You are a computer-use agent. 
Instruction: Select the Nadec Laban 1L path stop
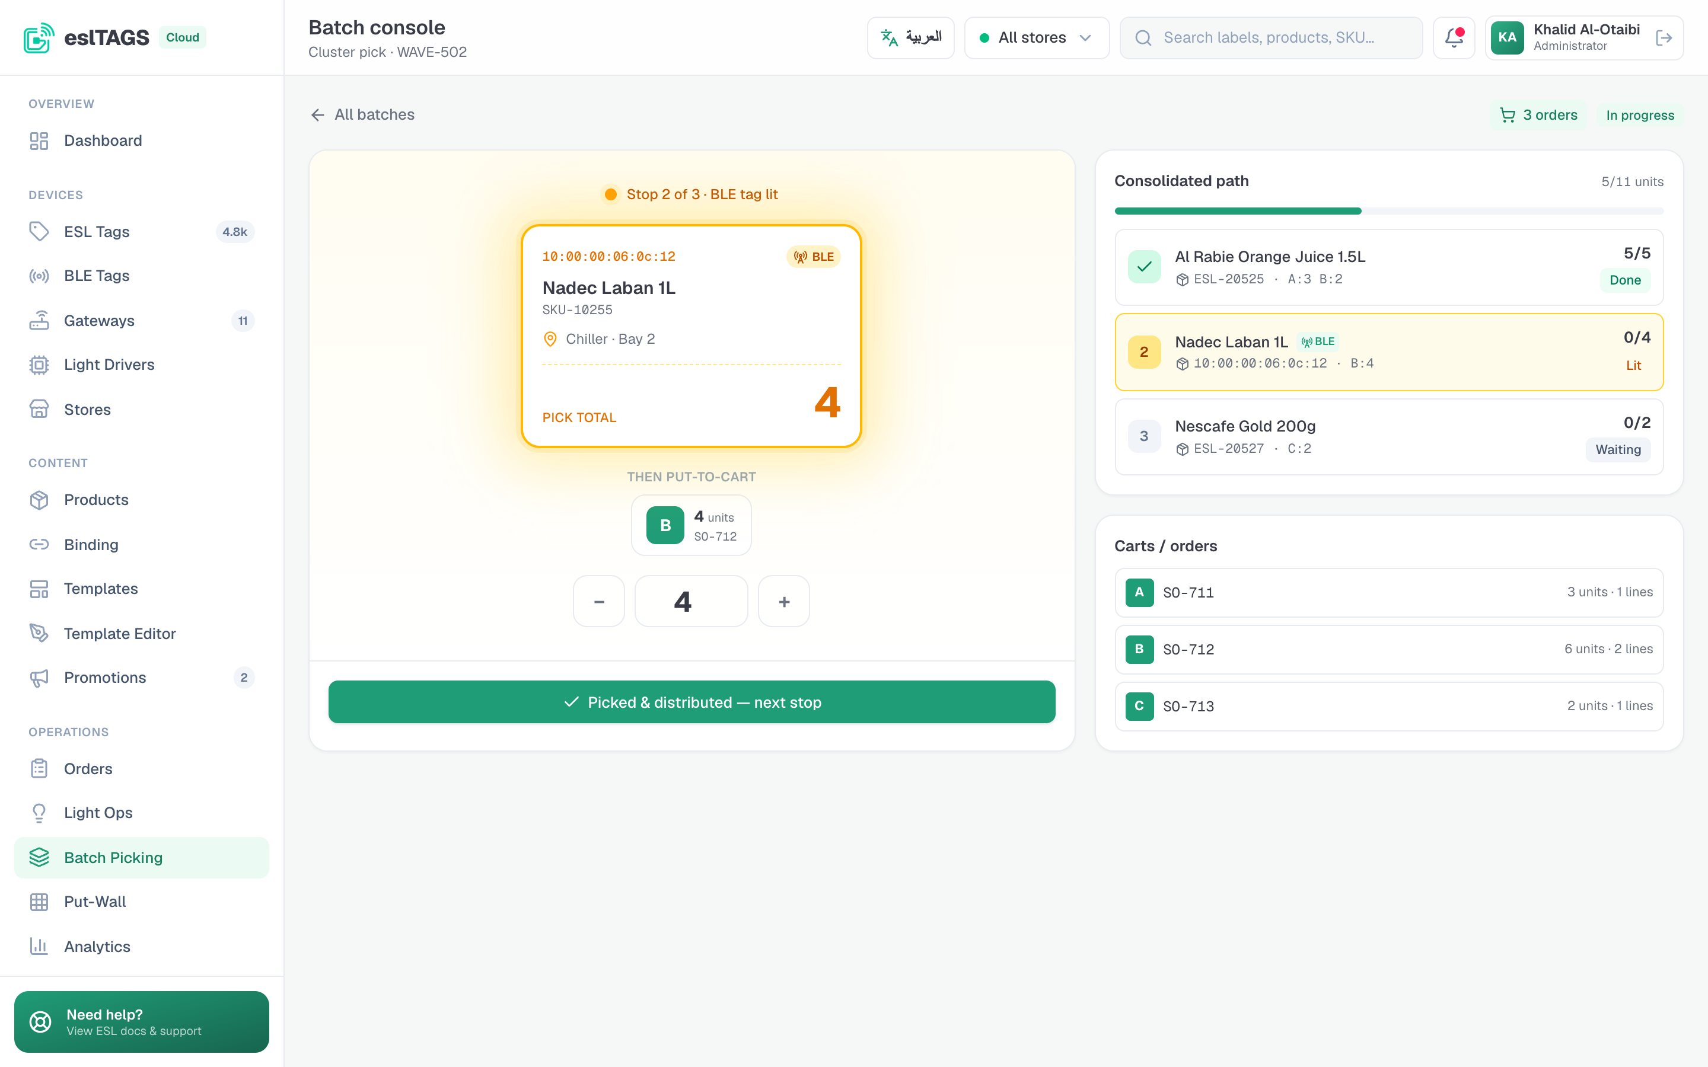click(1389, 352)
